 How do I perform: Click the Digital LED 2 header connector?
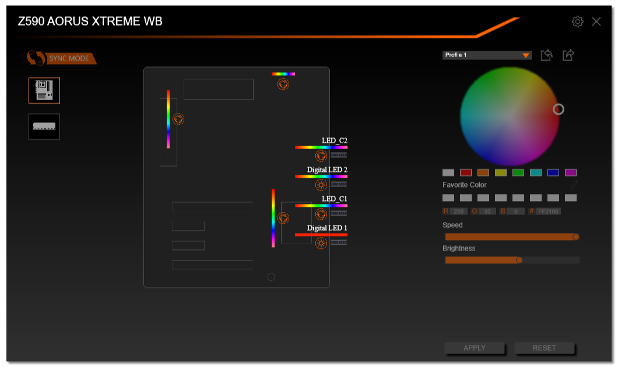[339, 184]
